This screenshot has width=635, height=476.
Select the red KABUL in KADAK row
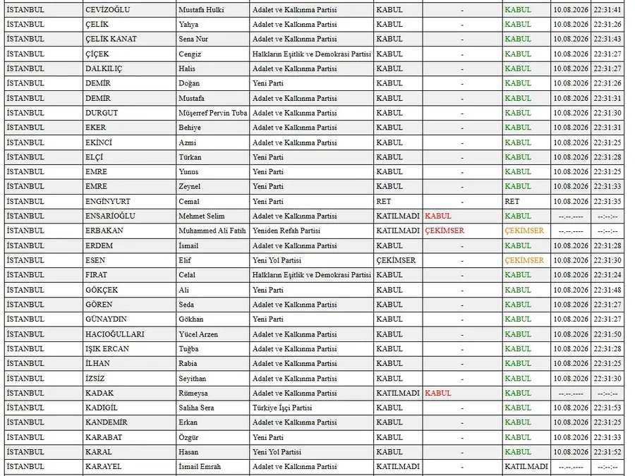[x=437, y=393]
